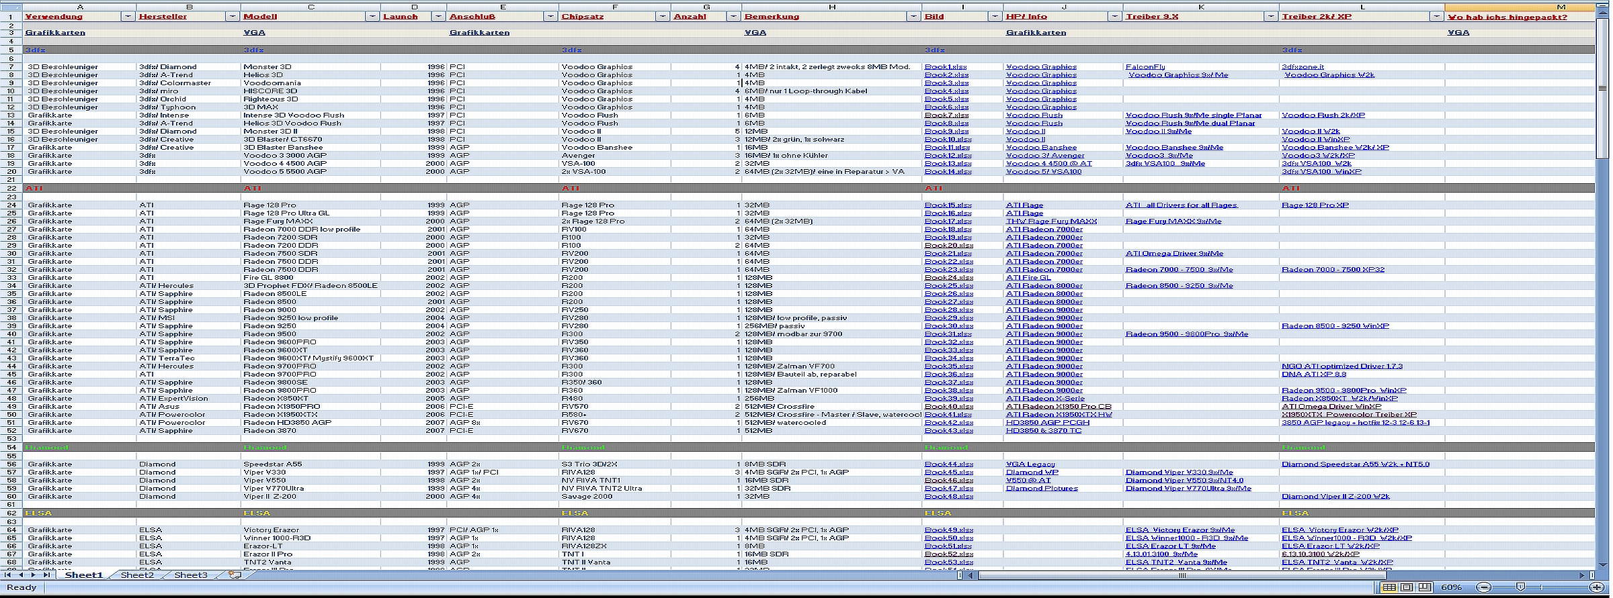This screenshot has height=598, width=1613.
Task: Click the vertical scrollbar down arrow
Action: point(1604,564)
